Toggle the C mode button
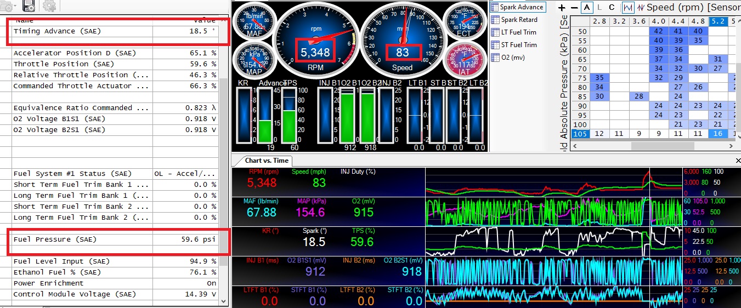The height and width of the screenshot is (308, 741). (x=612, y=8)
